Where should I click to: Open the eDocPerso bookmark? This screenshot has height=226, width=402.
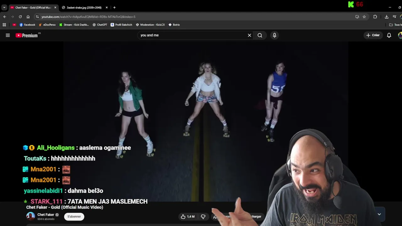pos(47,25)
